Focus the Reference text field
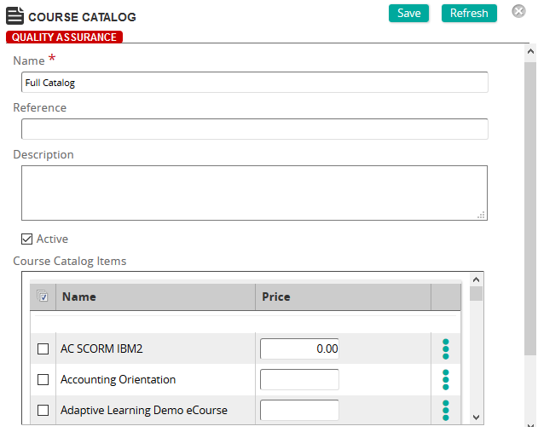538x432 pixels. click(255, 129)
